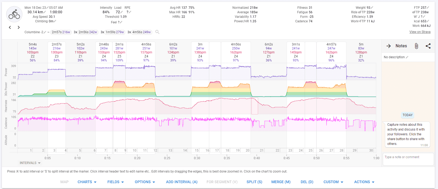
Task: Attach a file using the paperclip icon
Action: 416,46
